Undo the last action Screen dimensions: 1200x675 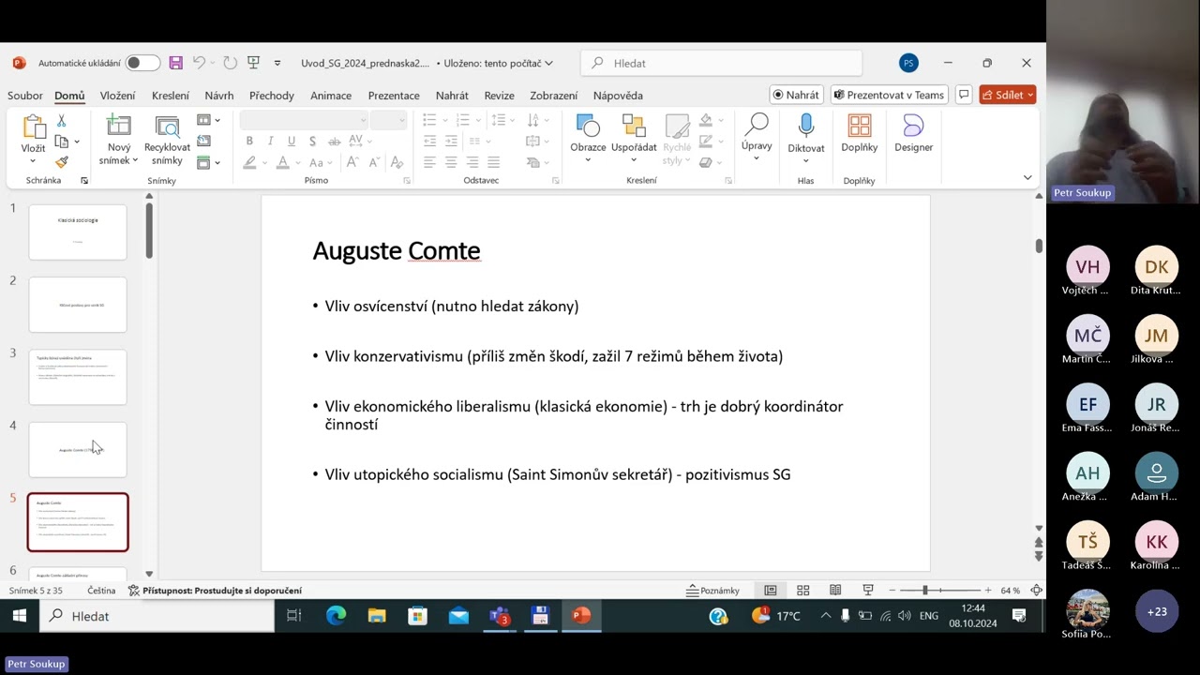click(x=199, y=63)
